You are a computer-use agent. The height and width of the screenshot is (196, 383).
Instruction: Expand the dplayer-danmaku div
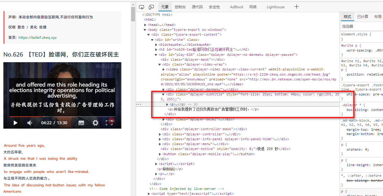[x=164, y=89]
